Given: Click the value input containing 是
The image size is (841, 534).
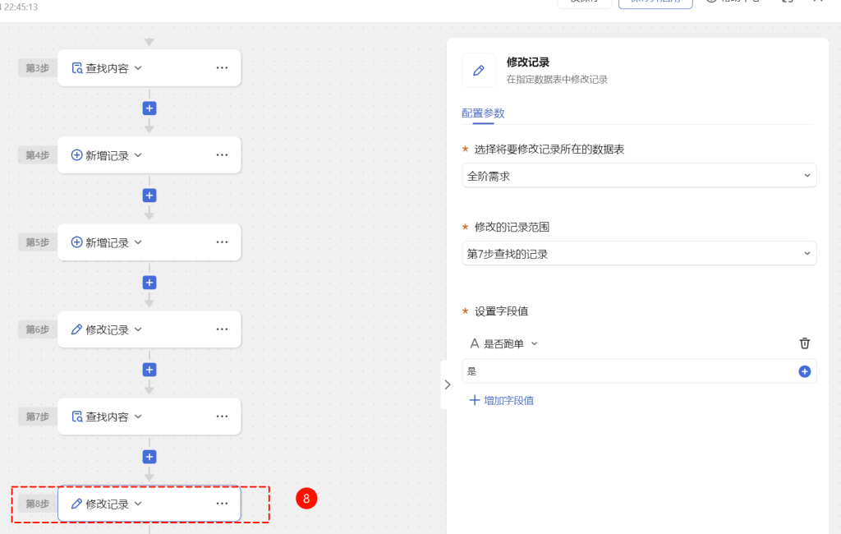Looking at the screenshot, I should click(639, 371).
